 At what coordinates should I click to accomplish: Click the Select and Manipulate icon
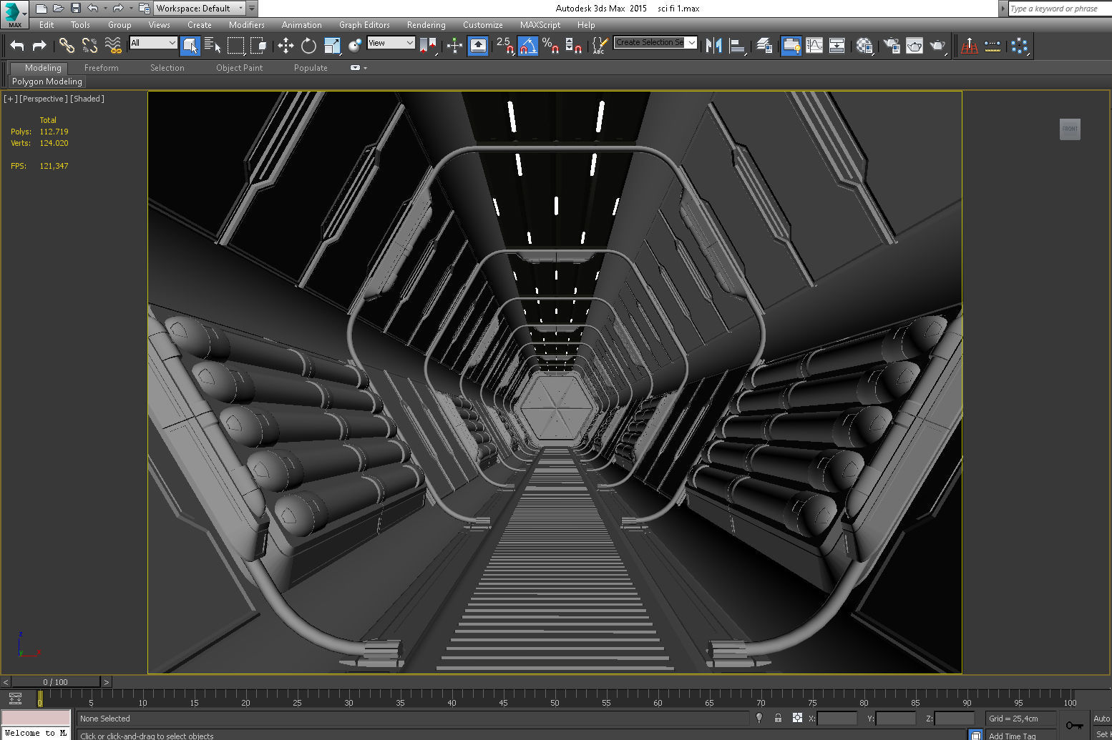point(454,46)
